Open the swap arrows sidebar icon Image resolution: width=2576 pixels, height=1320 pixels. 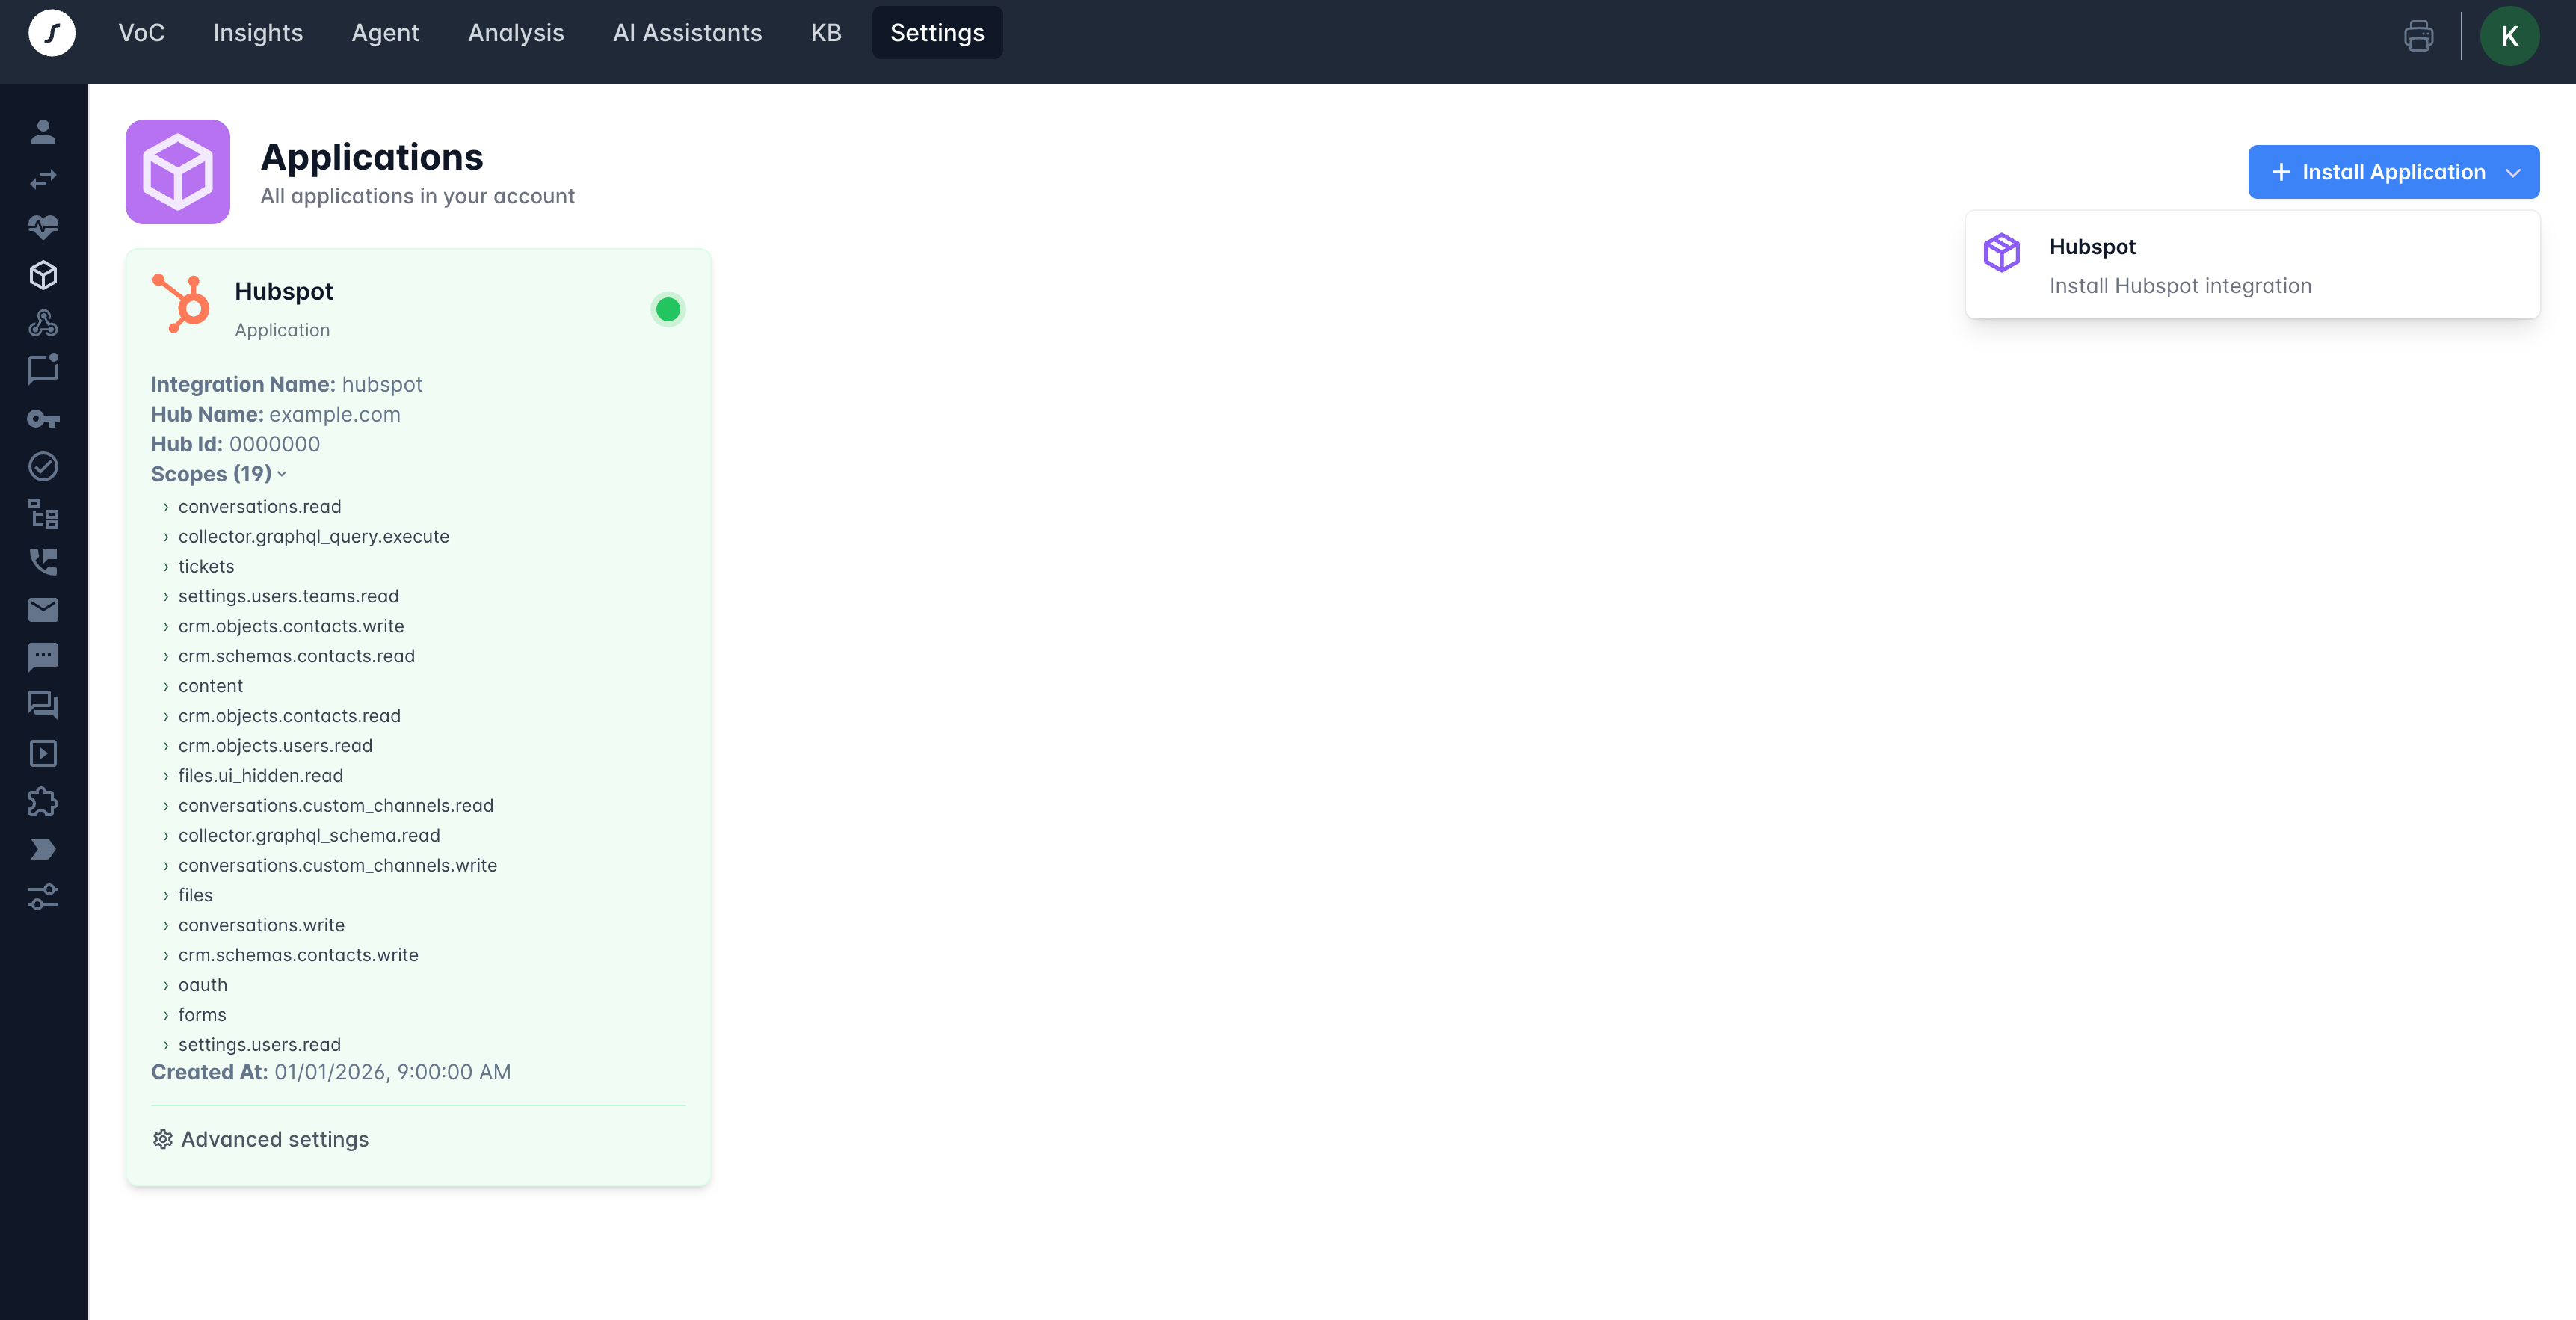tap(43, 179)
